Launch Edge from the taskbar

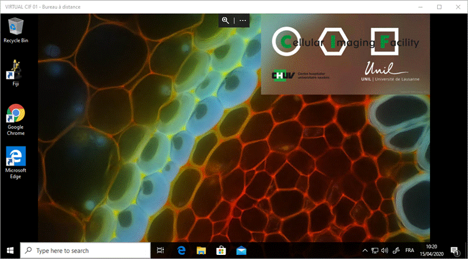[181, 250]
